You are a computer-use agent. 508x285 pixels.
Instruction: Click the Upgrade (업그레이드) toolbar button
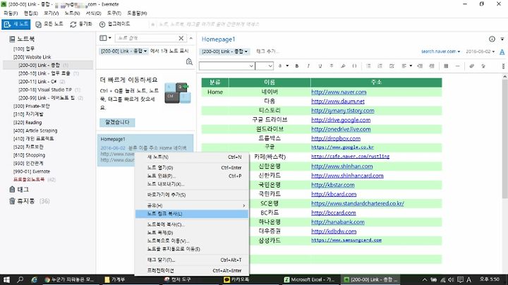coord(114,24)
